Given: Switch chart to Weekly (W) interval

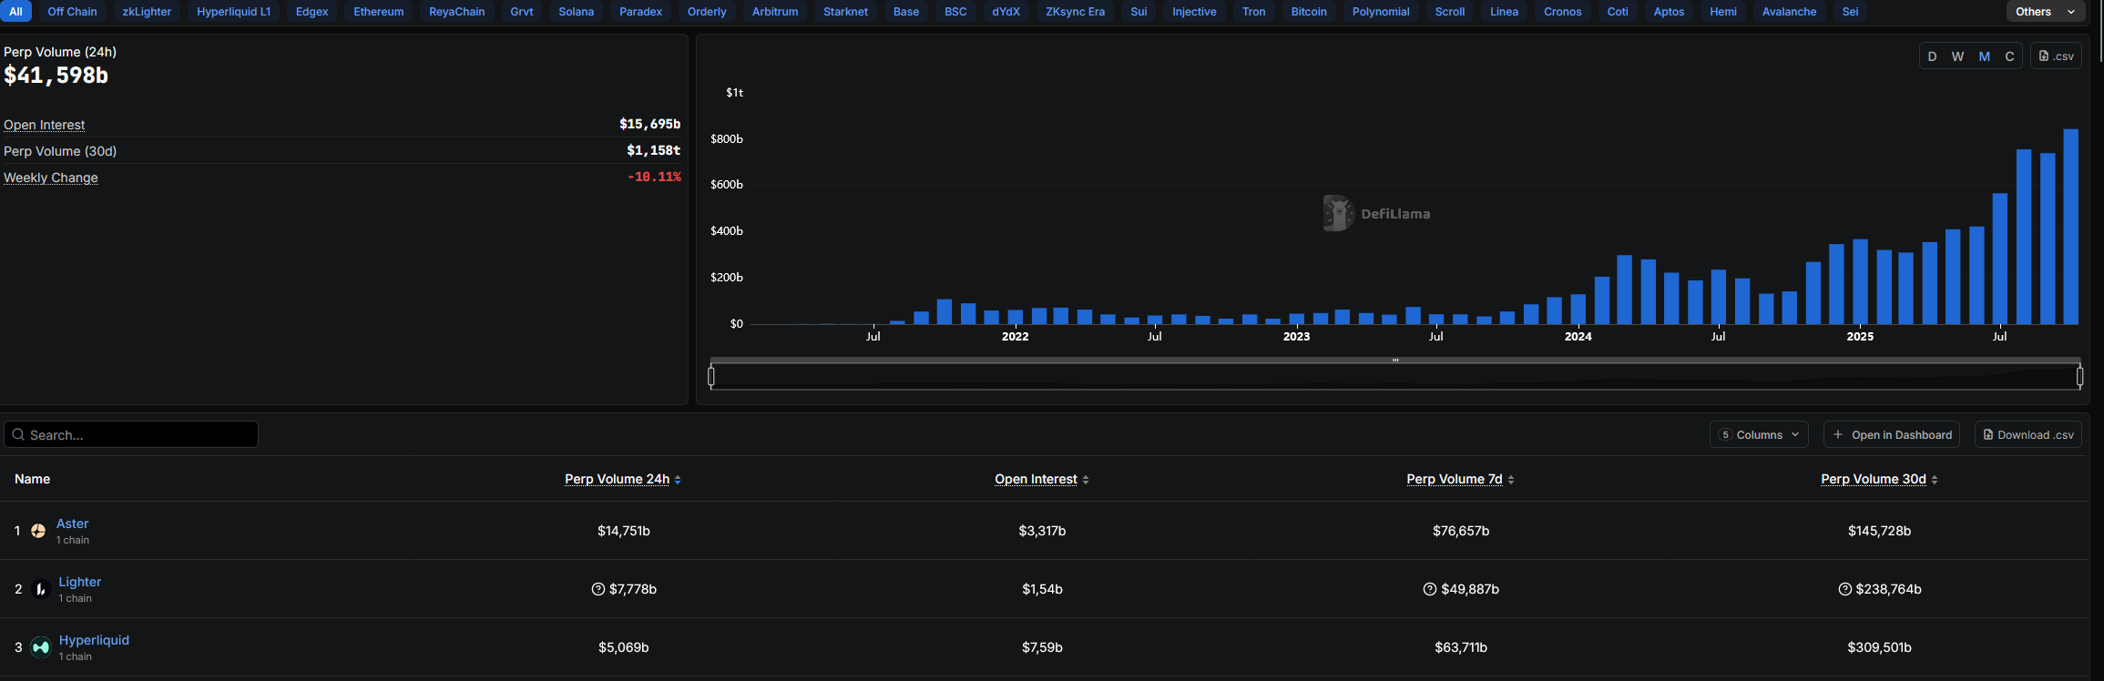Looking at the screenshot, I should coord(1957,56).
